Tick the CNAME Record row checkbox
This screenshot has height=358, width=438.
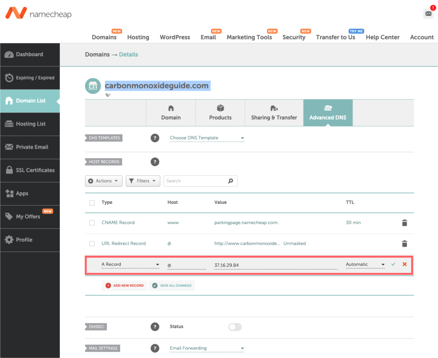tap(92, 223)
